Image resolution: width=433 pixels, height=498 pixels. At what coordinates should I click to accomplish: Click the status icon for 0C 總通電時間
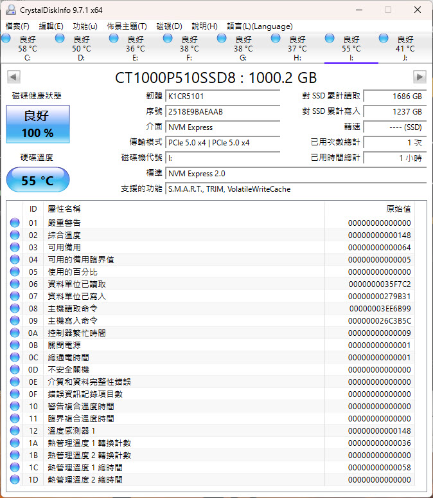pos(15,357)
